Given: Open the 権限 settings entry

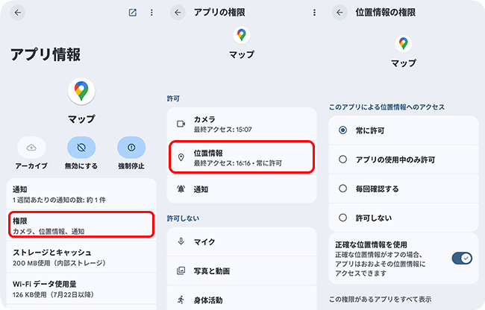Looking at the screenshot, I should [81, 224].
